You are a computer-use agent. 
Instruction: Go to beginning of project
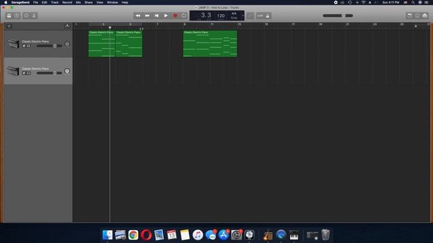coord(156,16)
